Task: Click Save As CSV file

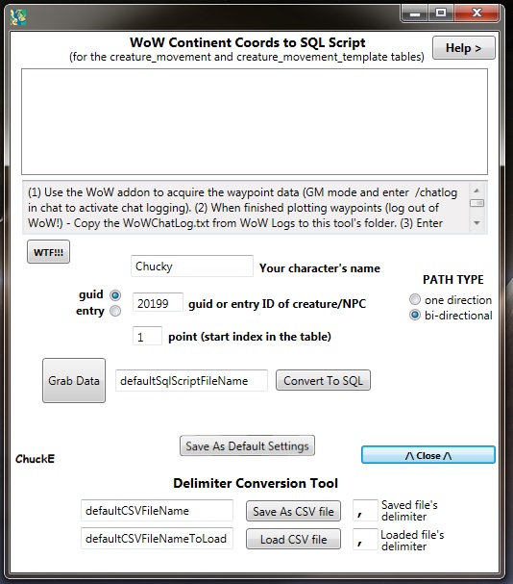Action: click(293, 512)
